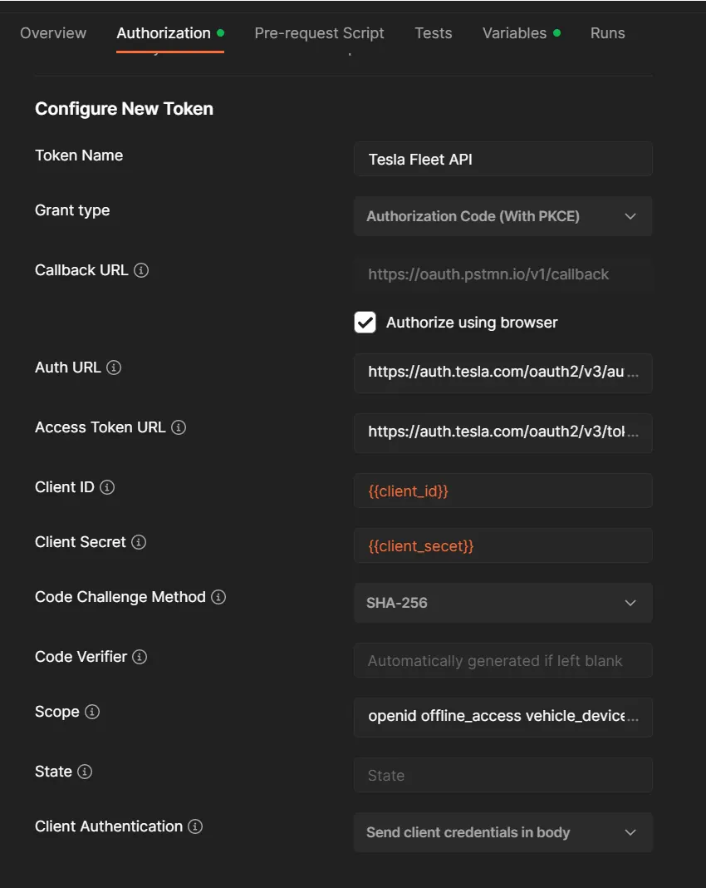Open the Callback URL info tooltip icon
The image size is (706, 888).
[143, 270]
